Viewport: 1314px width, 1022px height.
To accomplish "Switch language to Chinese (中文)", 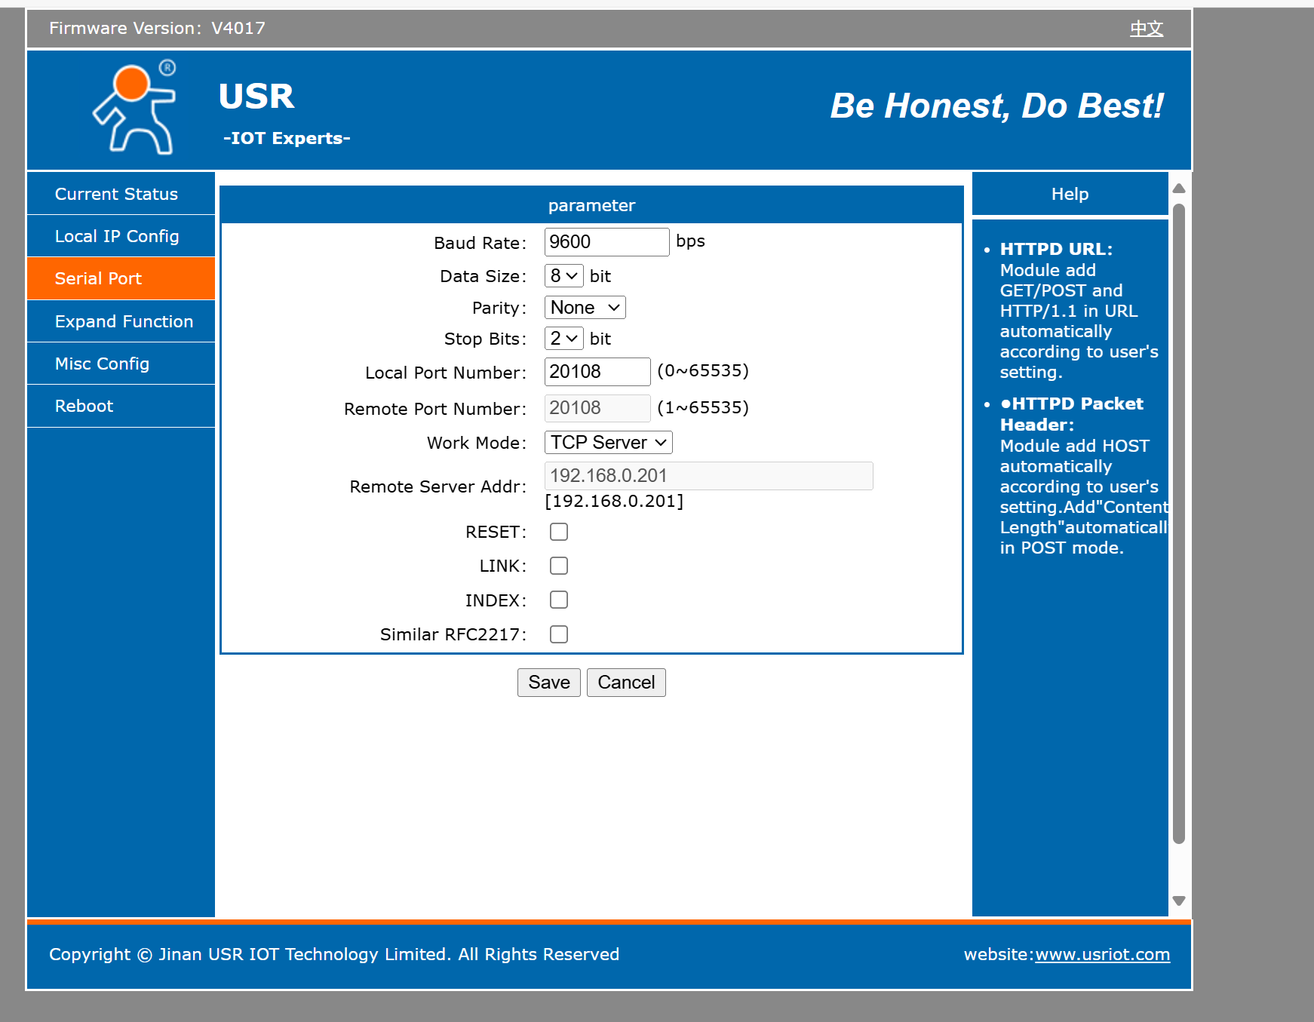I will (x=1146, y=29).
